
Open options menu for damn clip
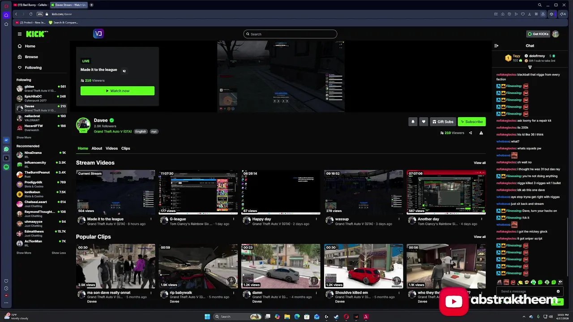[316, 293]
